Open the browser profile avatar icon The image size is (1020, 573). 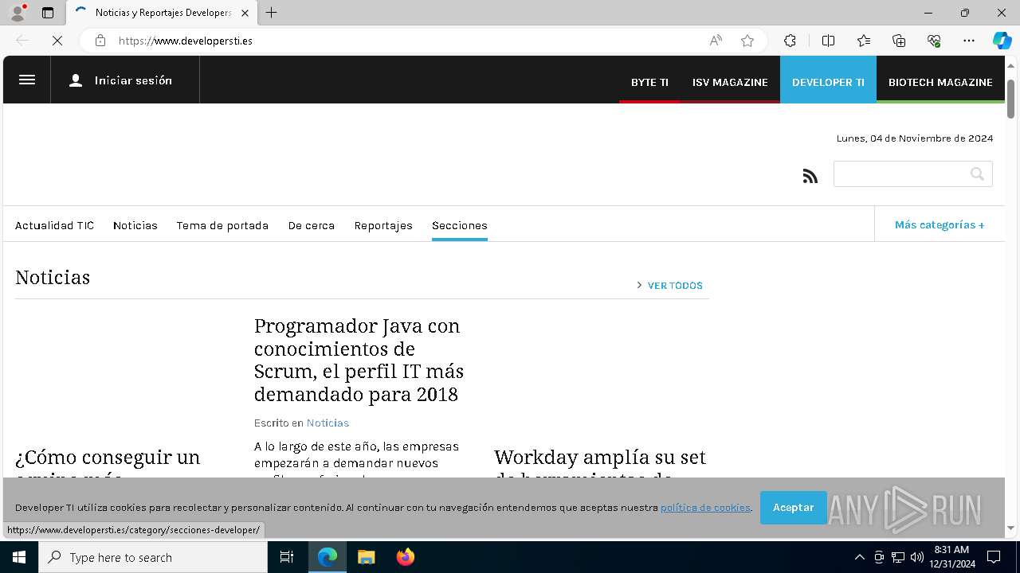coord(18,13)
